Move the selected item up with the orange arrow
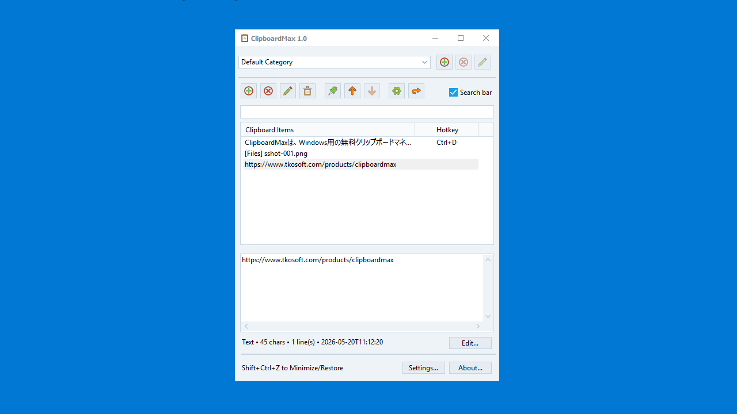The image size is (737, 414). point(352,91)
